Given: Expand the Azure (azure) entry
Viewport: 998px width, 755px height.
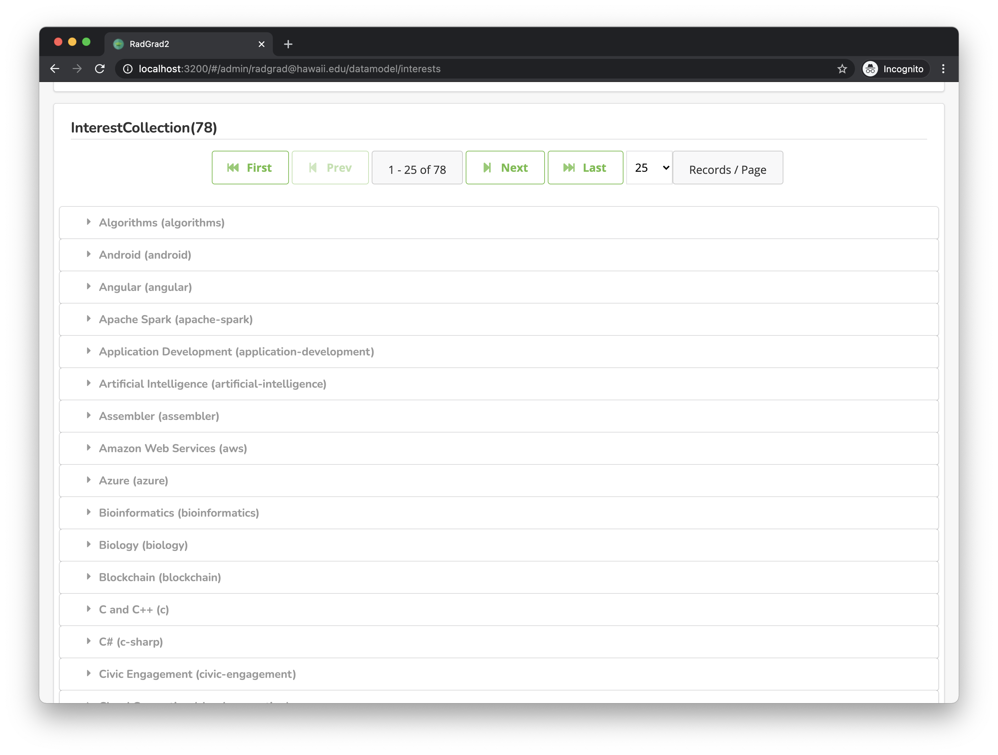Looking at the screenshot, I should [x=499, y=481].
